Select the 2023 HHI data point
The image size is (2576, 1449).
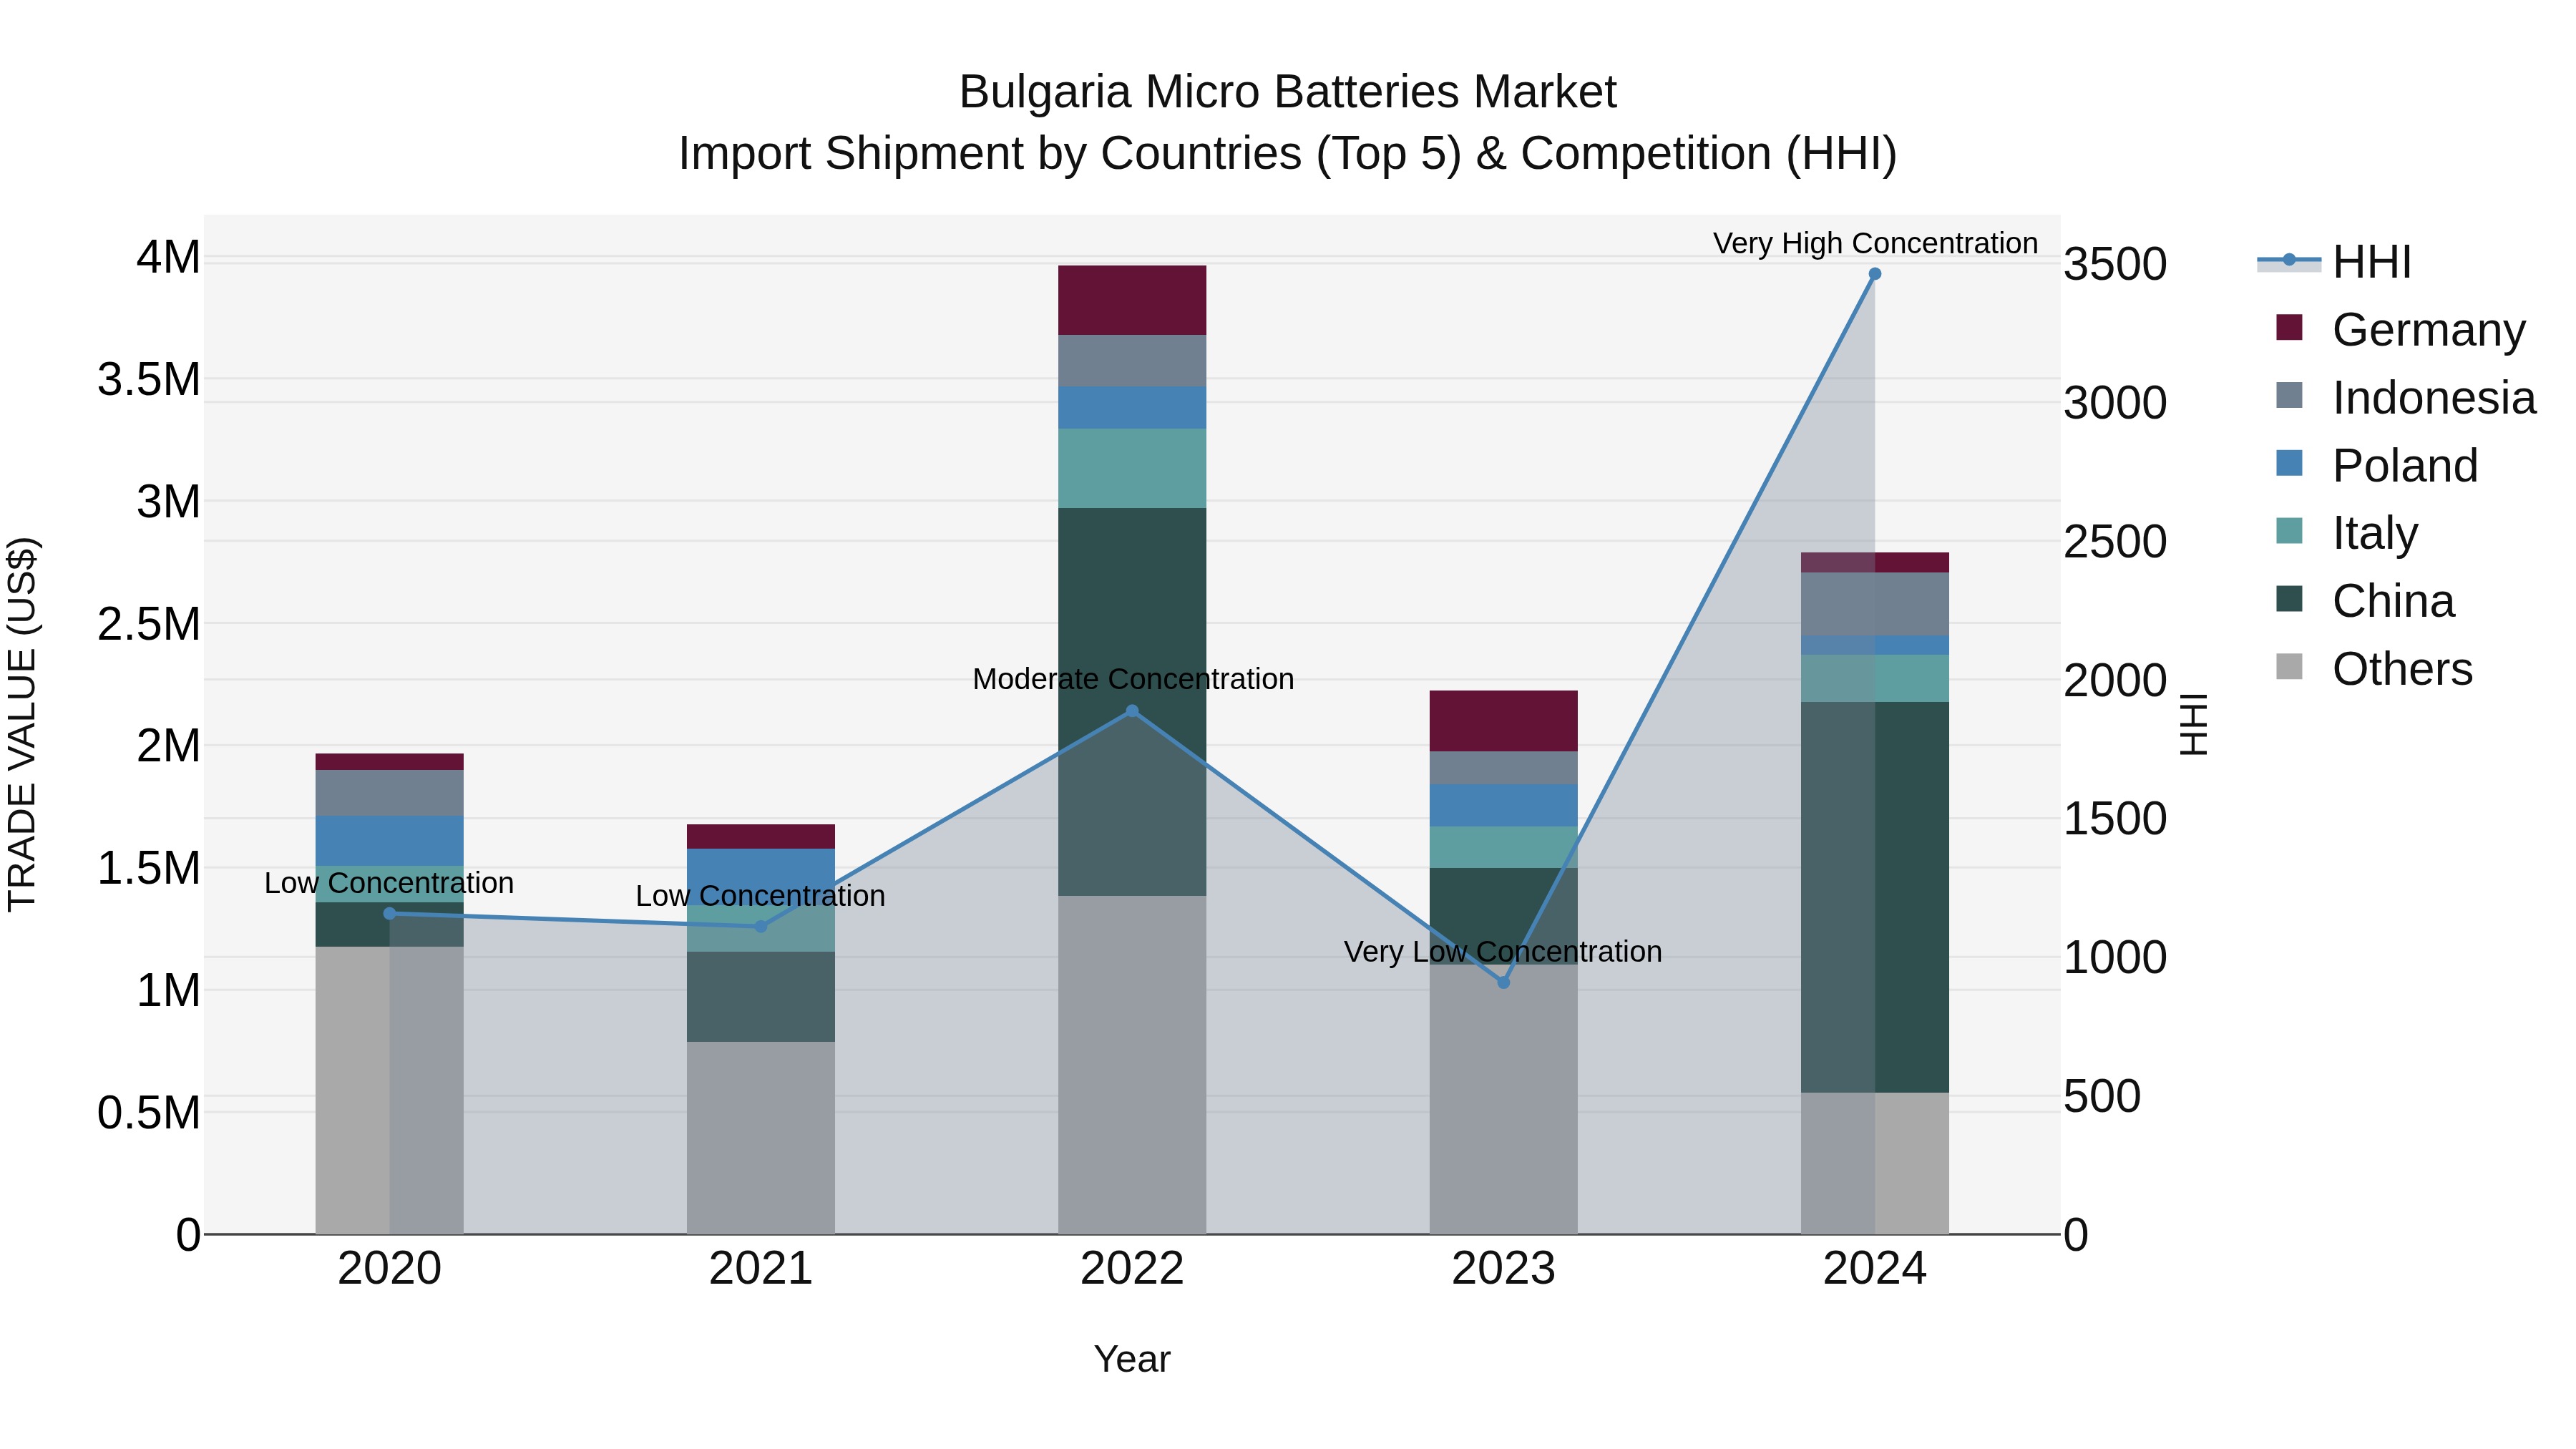pyautogui.click(x=1504, y=983)
